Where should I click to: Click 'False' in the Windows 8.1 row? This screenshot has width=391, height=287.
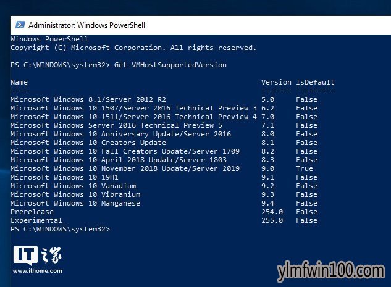(x=307, y=99)
